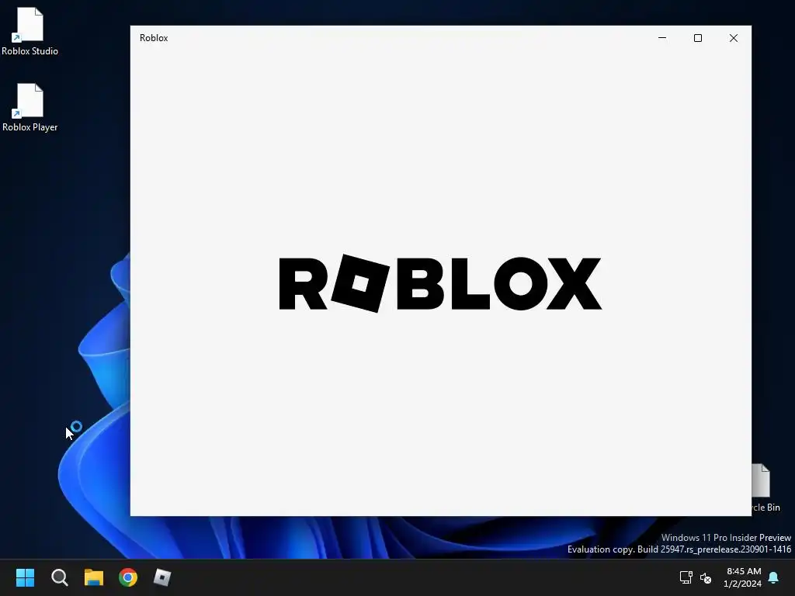Minimize the Roblox window
The height and width of the screenshot is (596, 795).
click(662, 38)
